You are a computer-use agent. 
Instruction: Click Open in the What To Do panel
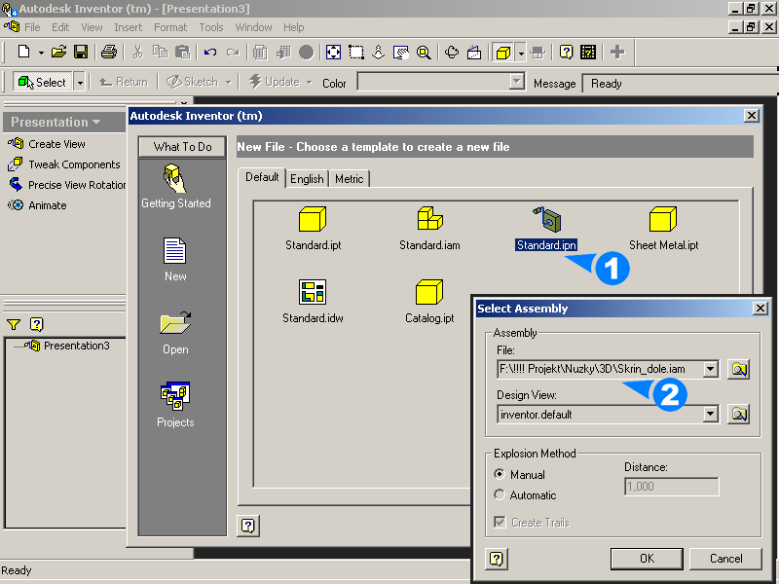pyautogui.click(x=175, y=333)
